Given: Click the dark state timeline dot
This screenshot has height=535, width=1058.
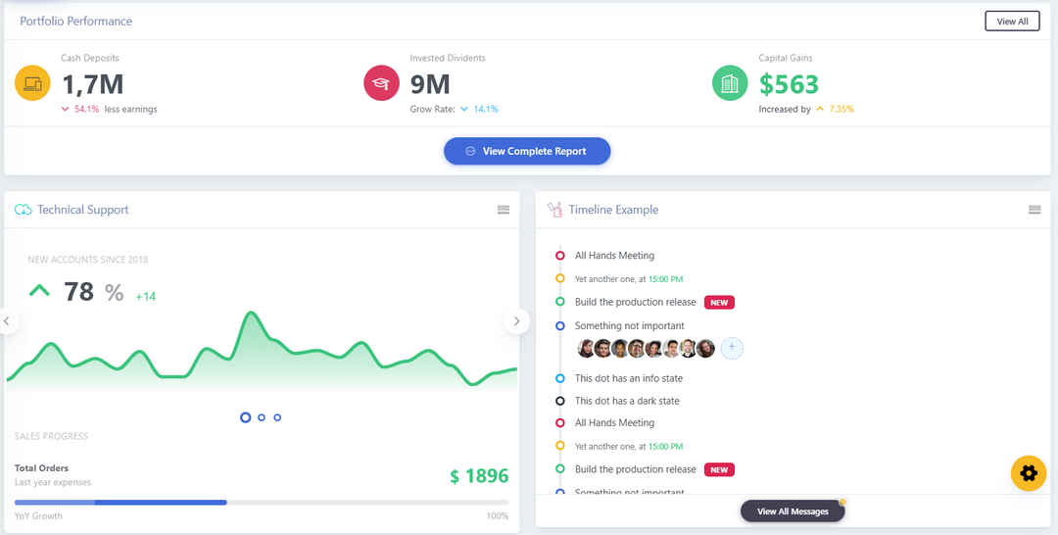Looking at the screenshot, I should tap(560, 401).
